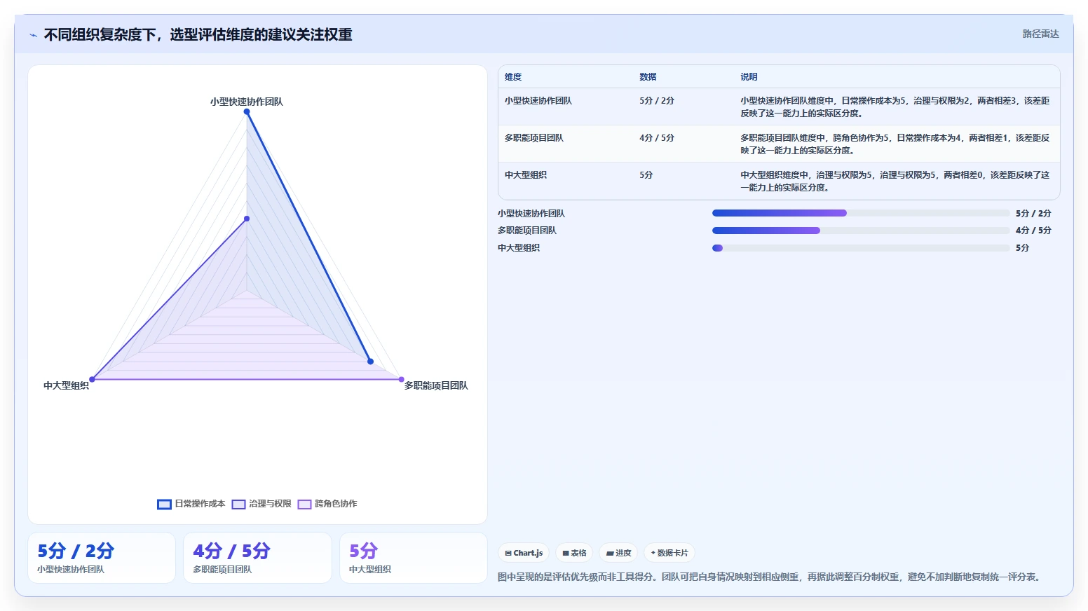
Task: Click the chart title 不同组织复杂度下
Action: click(198, 35)
